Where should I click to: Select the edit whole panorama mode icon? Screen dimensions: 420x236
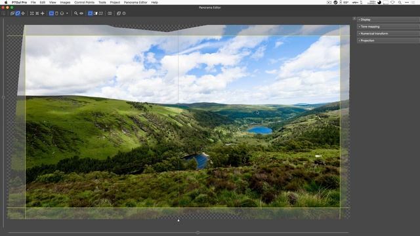[12, 13]
